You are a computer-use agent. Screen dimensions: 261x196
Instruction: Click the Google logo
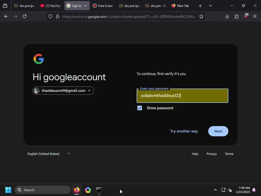39,59
